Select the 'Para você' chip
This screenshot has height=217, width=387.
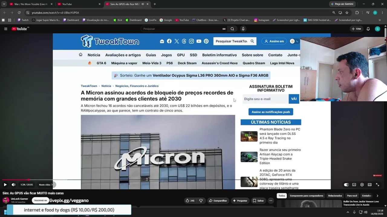pos(352,196)
